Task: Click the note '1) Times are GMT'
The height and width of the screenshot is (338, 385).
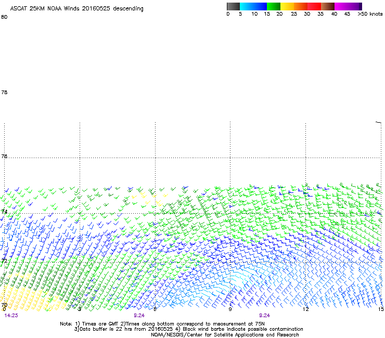Action: [97, 324]
